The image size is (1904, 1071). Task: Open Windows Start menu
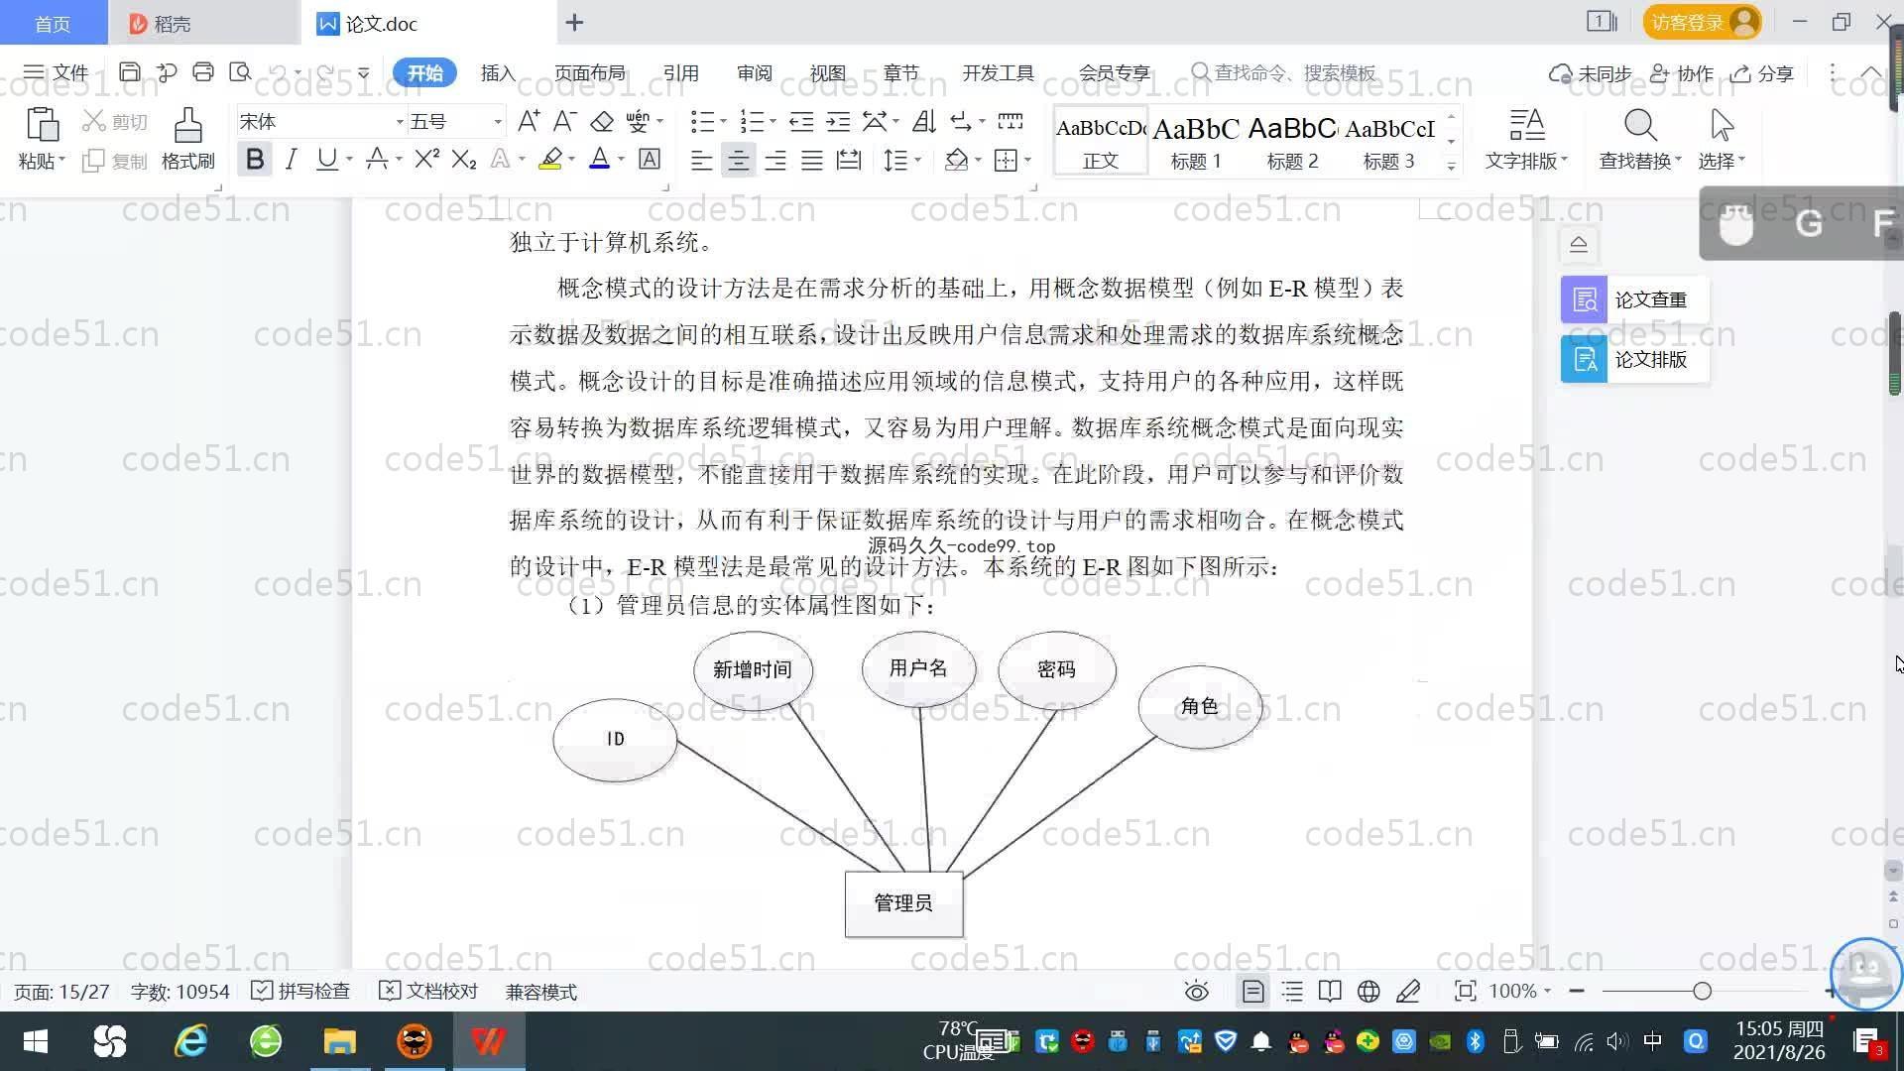(35, 1041)
